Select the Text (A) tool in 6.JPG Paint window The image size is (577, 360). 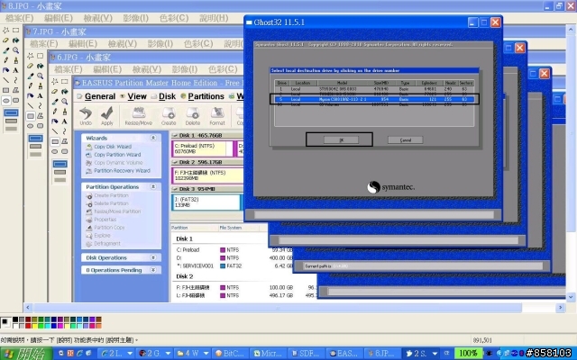coord(64,121)
